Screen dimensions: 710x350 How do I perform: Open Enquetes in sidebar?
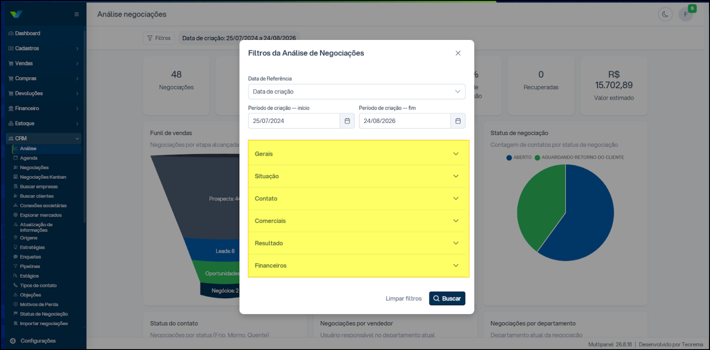pos(30,257)
